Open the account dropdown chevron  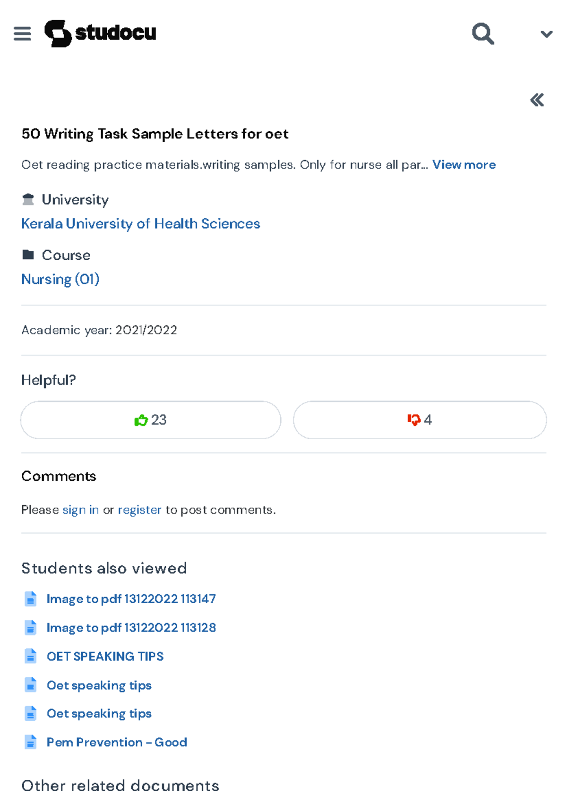(x=546, y=33)
